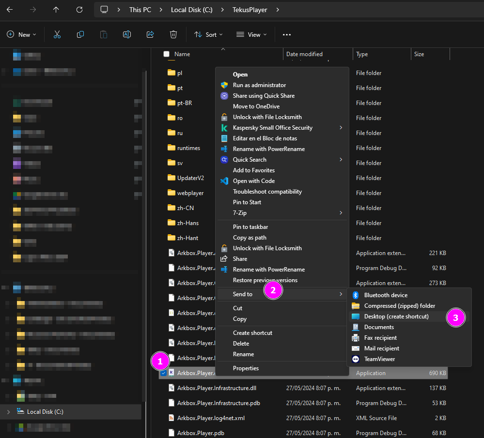Toggle the select-all checkbox in Name header
The height and width of the screenshot is (438, 484).
tap(167, 54)
